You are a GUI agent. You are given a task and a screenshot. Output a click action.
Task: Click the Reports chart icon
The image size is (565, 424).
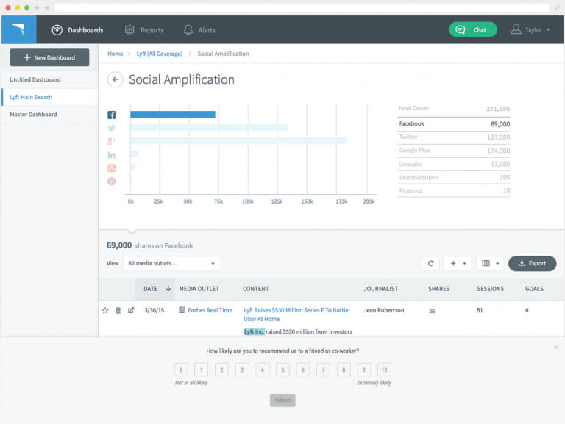click(x=129, y=29)
